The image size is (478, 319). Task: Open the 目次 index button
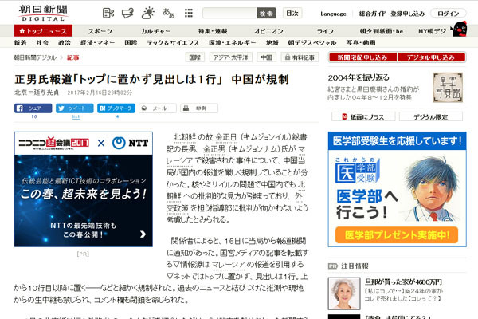click(x=292, y=13)
